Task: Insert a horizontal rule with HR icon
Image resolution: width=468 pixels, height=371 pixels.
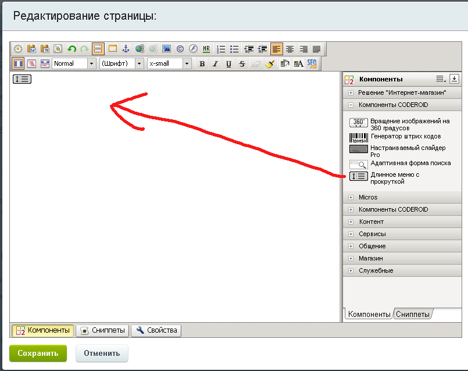Action: pos(206,49)
